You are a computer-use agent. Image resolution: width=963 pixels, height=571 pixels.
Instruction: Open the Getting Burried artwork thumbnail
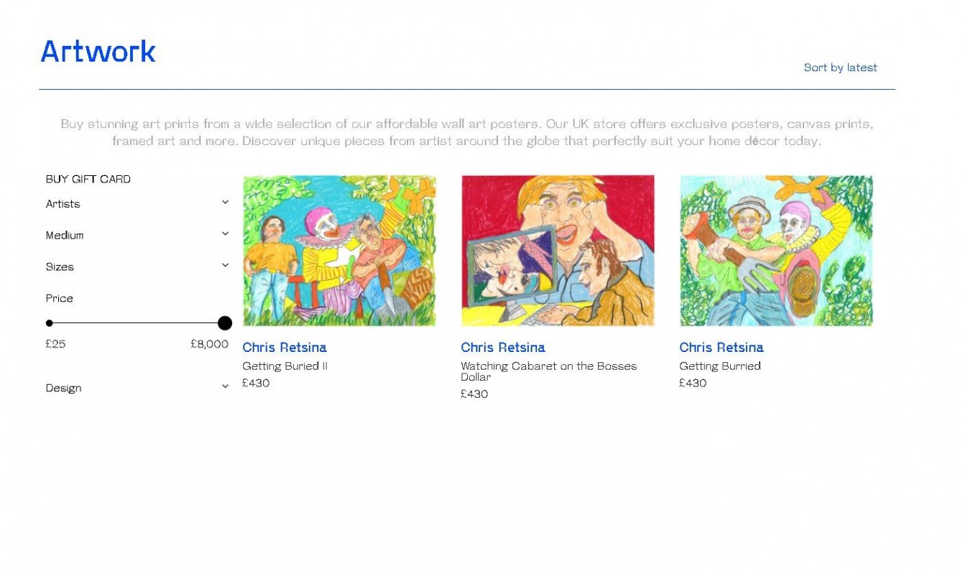click(776, 251)
